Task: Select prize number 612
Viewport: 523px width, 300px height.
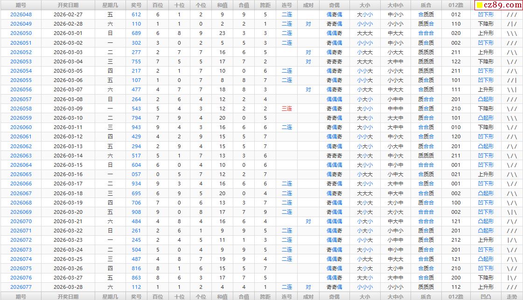Action: coord(136,14)
